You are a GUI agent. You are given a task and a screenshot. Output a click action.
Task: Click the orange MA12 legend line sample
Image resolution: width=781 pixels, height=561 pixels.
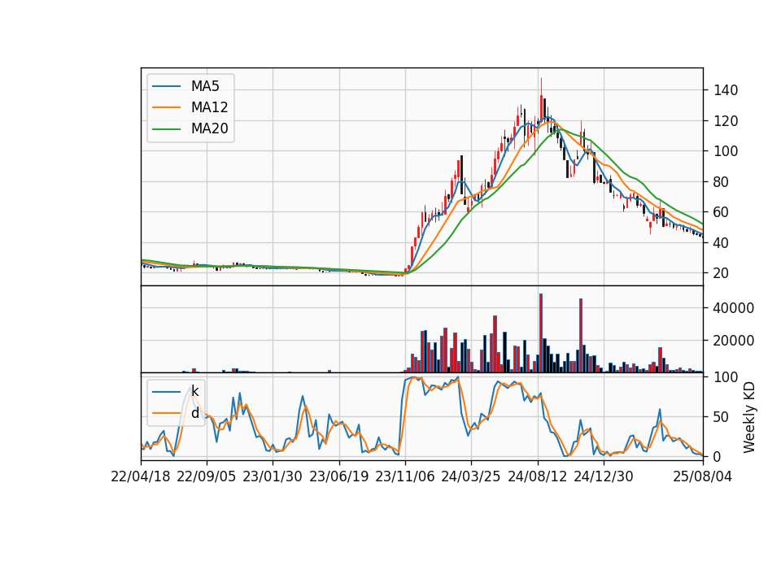[x=166, y=107]
